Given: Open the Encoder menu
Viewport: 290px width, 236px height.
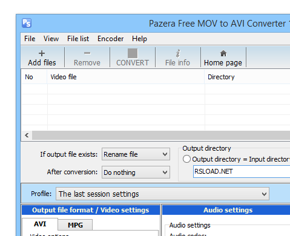Looking at the screenshot, I should tap(110, 39).
